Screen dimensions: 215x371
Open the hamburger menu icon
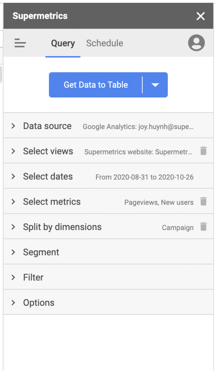(20, 43)
